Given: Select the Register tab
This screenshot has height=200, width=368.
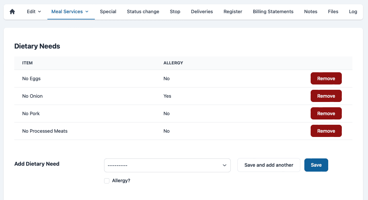Looking at the screenshot, I should (x=233, y=12).
